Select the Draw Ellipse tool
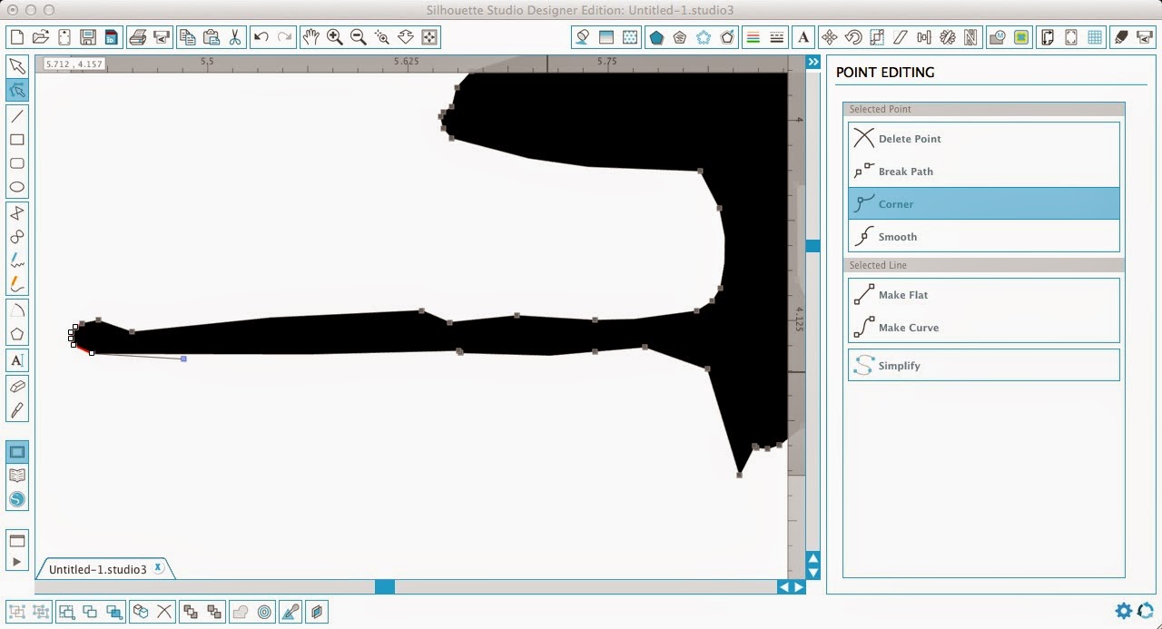The height and width of the screenshot is (629, 1162). coord(17,186)
